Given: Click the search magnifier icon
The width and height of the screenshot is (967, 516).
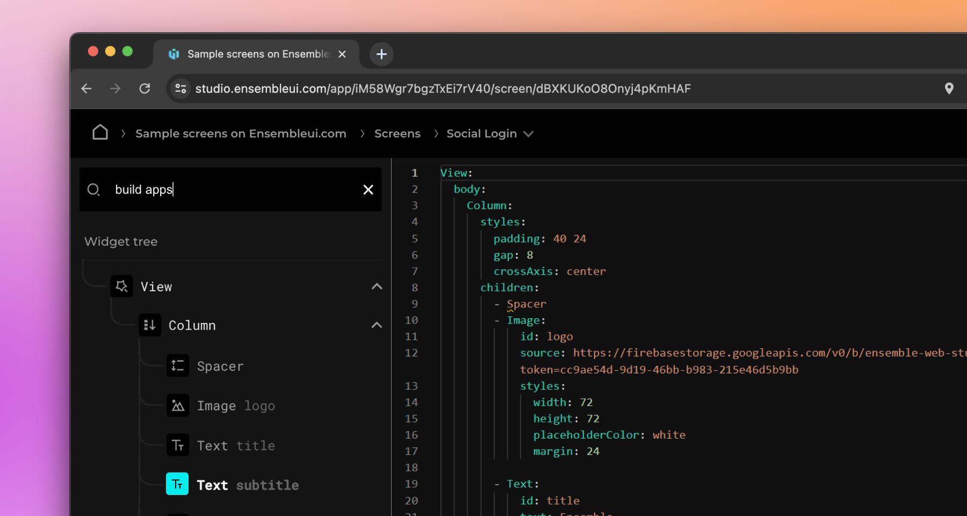Looking at the screenshot, I should click(x=93, y=190).
